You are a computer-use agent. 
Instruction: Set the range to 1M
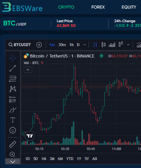44,159
